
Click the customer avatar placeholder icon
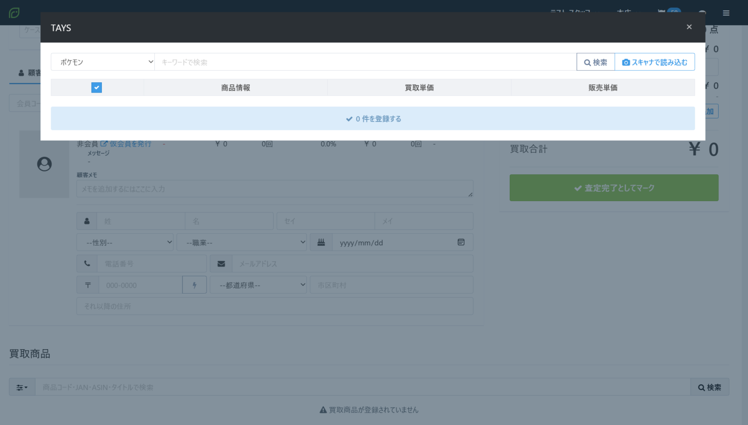point(44,164)
